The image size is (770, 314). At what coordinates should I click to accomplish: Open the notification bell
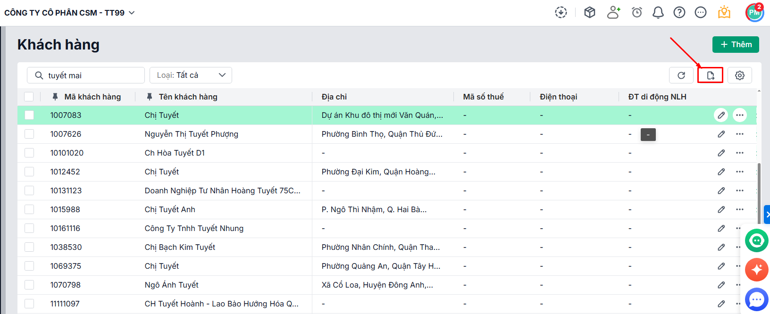click(658, 13)
